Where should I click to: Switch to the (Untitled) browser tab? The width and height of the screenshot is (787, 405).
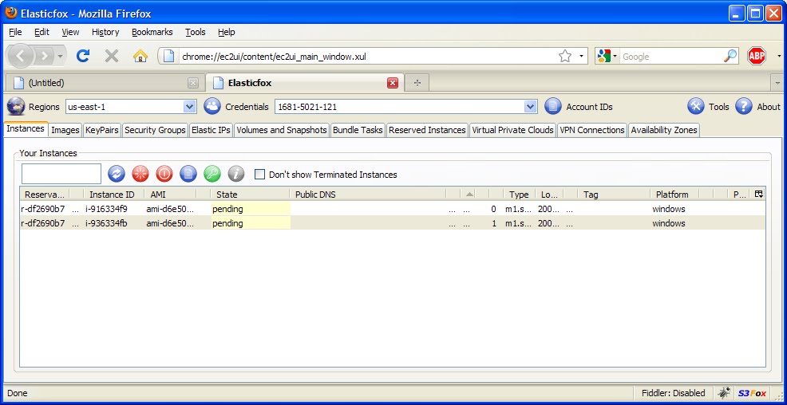click(x=105, y=83)
